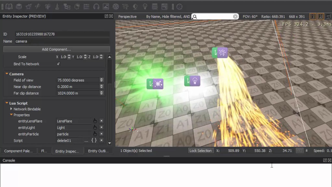Open the Asset Browser book icon
The height and width of the screenshot is (187, 332).
9,7
